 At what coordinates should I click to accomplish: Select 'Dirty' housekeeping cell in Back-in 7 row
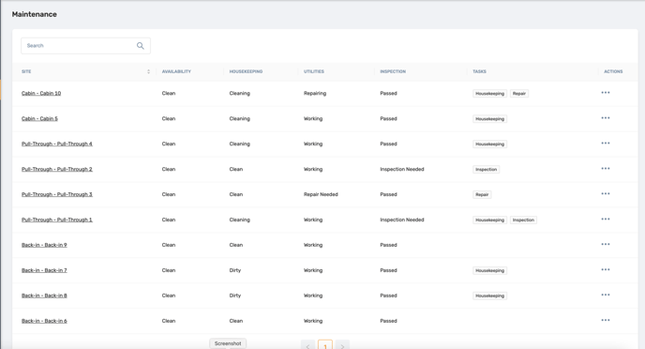[x=235, y=270]
